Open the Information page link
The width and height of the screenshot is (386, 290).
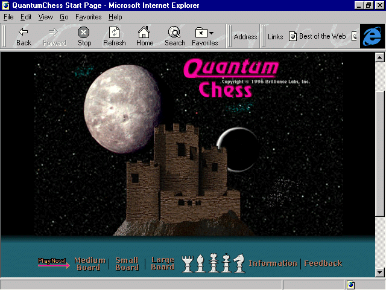[x=273, y=263]
